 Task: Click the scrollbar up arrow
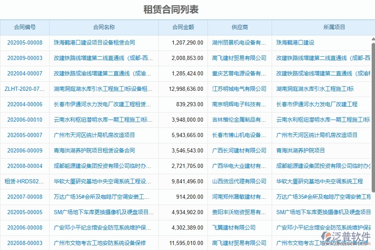[371, 38]
